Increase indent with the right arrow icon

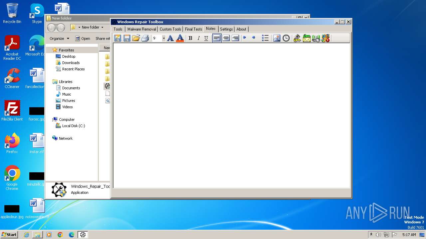click(x=245, y=38)
